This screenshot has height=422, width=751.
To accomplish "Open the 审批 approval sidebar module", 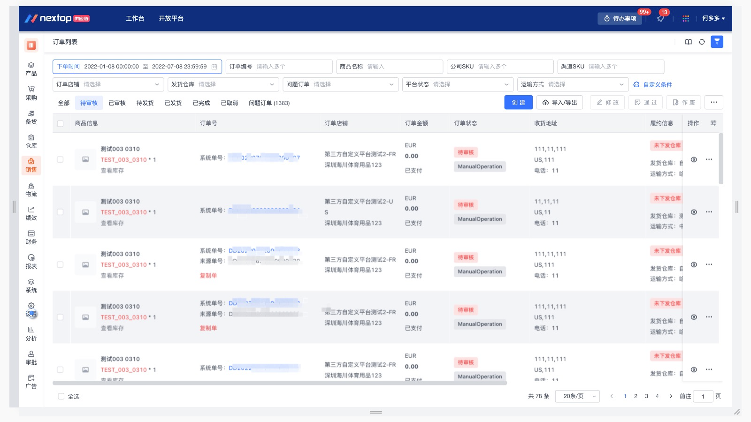I will pyautogui.click(x=31, y=358).
